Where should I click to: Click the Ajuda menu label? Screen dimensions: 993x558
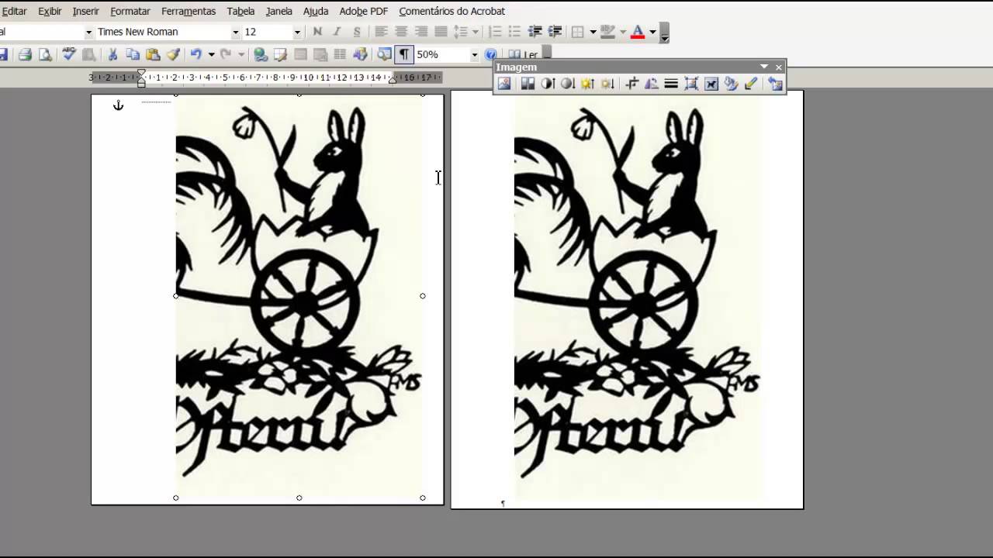coord(316,11)
